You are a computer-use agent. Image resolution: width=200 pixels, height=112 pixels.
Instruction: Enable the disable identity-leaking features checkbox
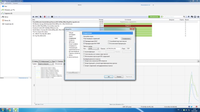[84, 63]
